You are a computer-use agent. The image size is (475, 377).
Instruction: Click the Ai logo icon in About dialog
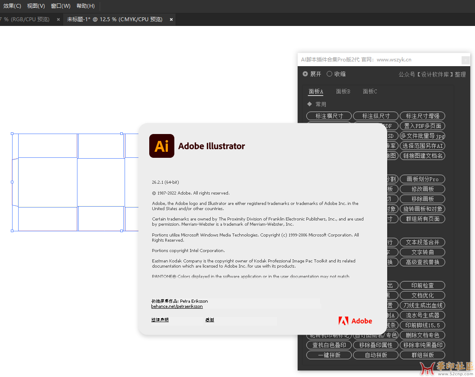161,146
